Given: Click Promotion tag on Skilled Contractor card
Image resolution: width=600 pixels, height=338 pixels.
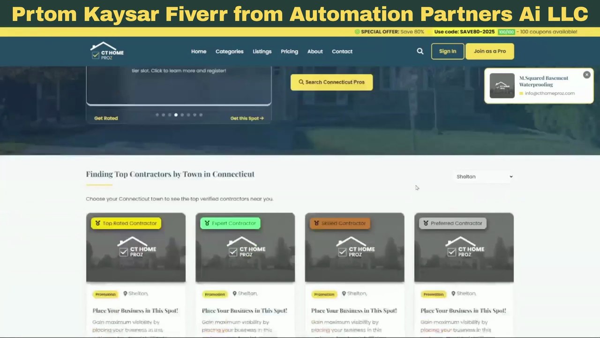Looking at the screenshot, I should (324, 294).
